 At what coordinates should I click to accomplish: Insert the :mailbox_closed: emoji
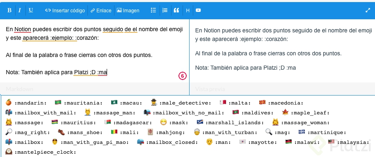(167, 142)
